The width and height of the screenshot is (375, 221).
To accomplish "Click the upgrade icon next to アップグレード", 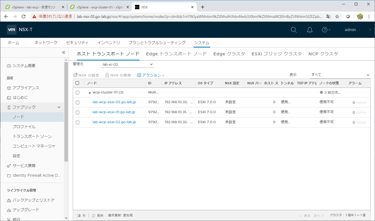I will pyautogui.click(x=9, y=210).
